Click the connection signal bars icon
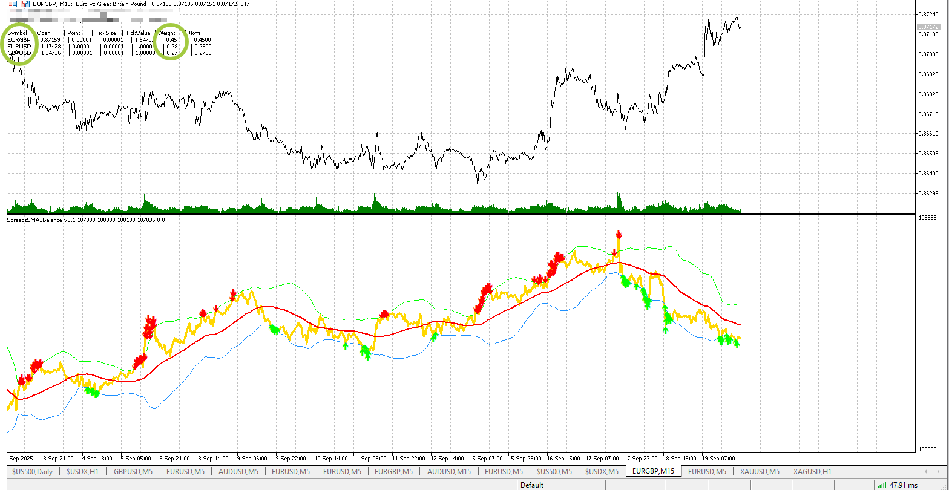This screenshot has width=949, height=490. 882,485
